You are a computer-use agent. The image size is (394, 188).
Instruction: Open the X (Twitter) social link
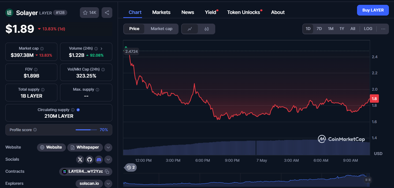(x=80, y=160)
